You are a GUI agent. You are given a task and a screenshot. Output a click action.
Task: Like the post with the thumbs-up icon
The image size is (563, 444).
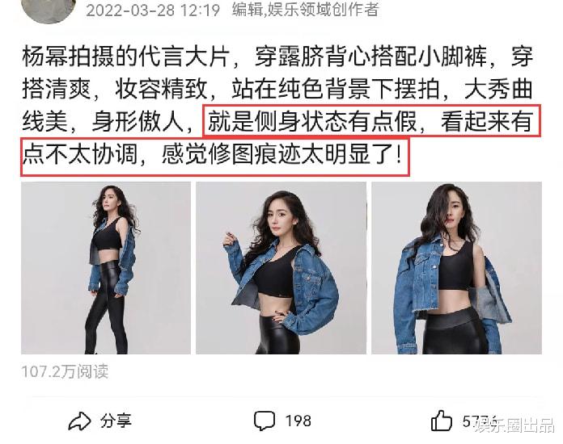point(442,421)
